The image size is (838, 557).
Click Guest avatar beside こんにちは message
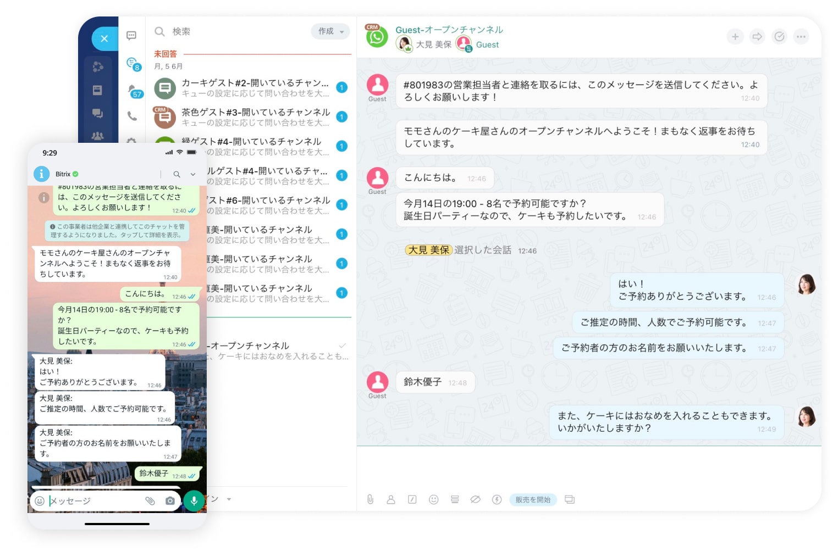(x=378, y=178)
